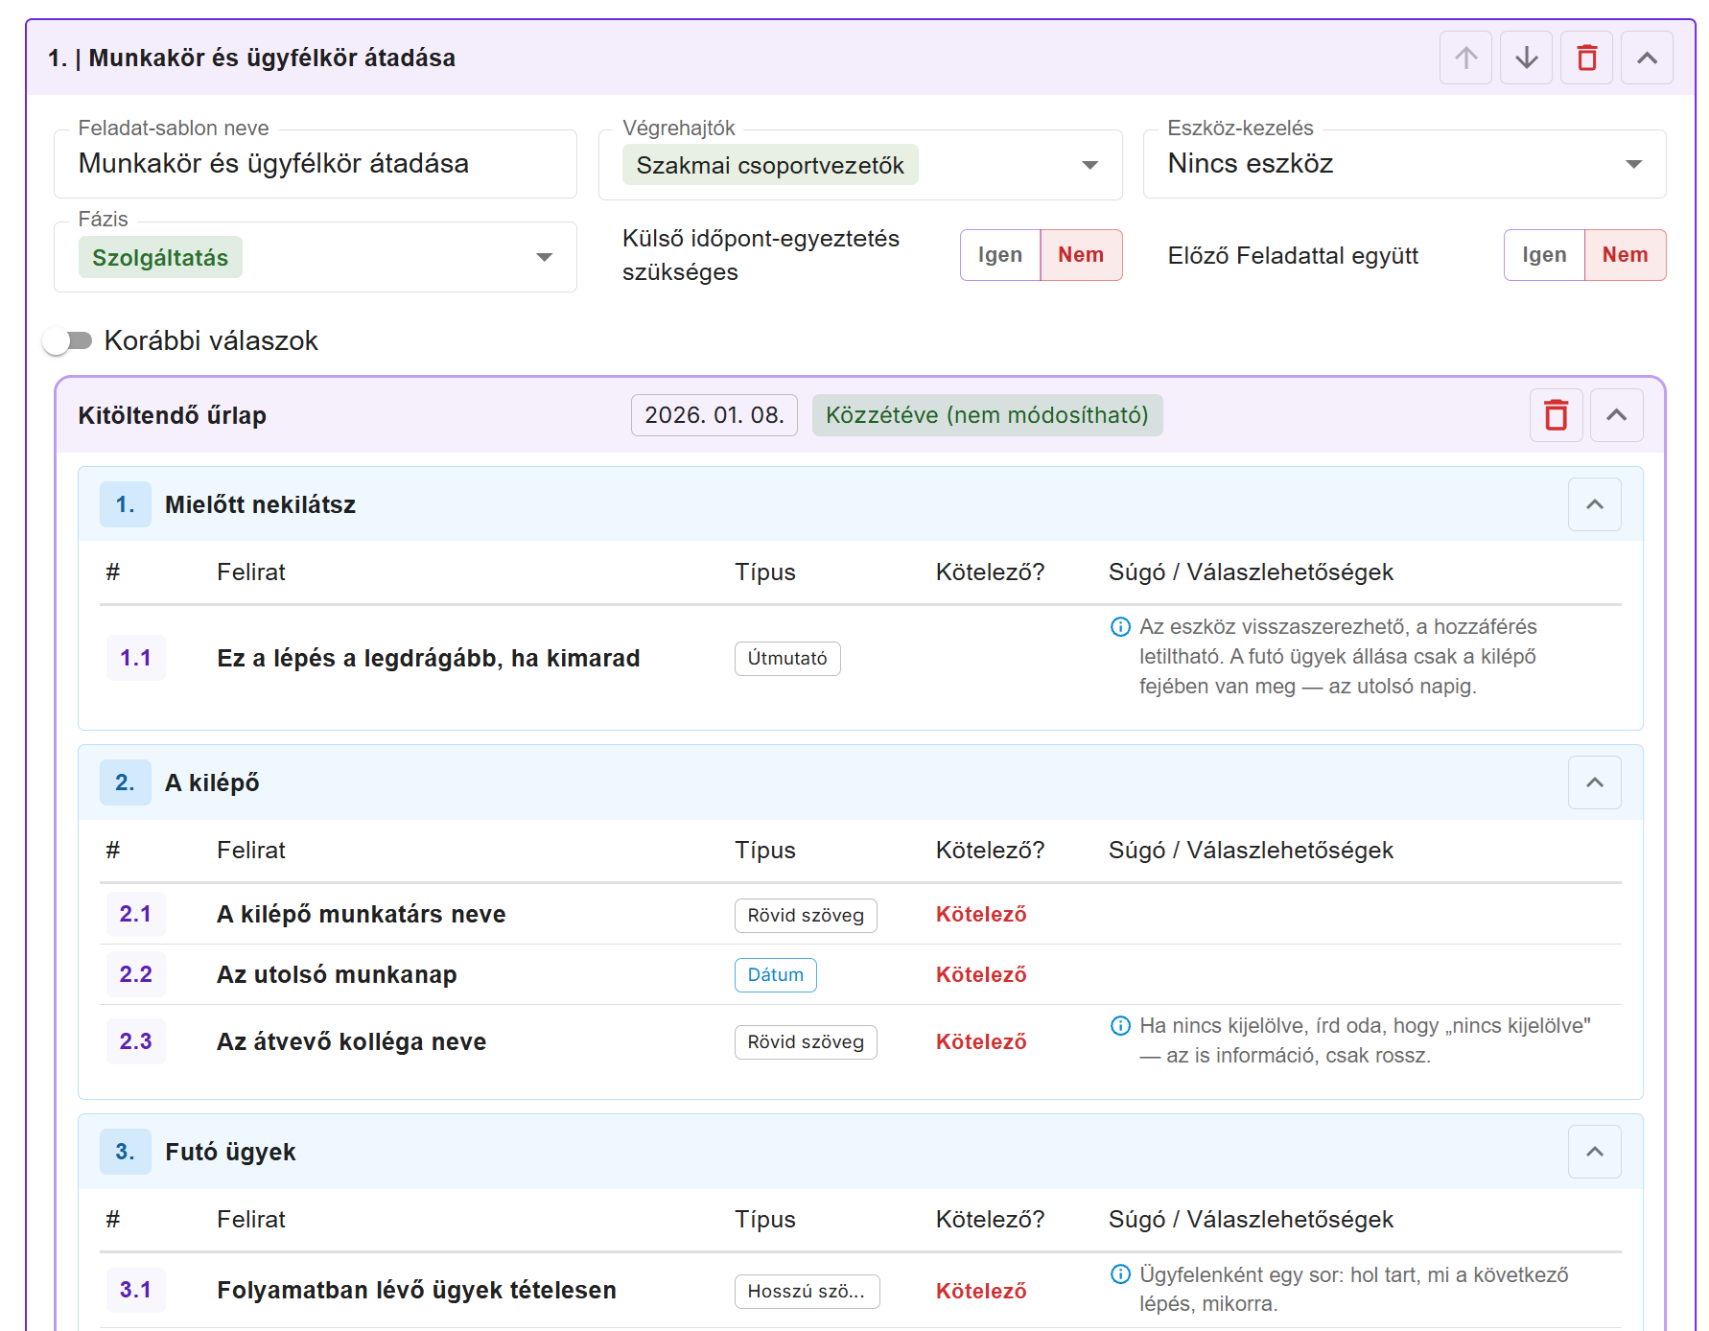
Task: Click info icon in row 1.1 help text
Action: point(1120,627)
